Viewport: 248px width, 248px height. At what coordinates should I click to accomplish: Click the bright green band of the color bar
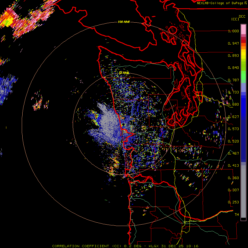pyautogui.click(x=243, y=75)
